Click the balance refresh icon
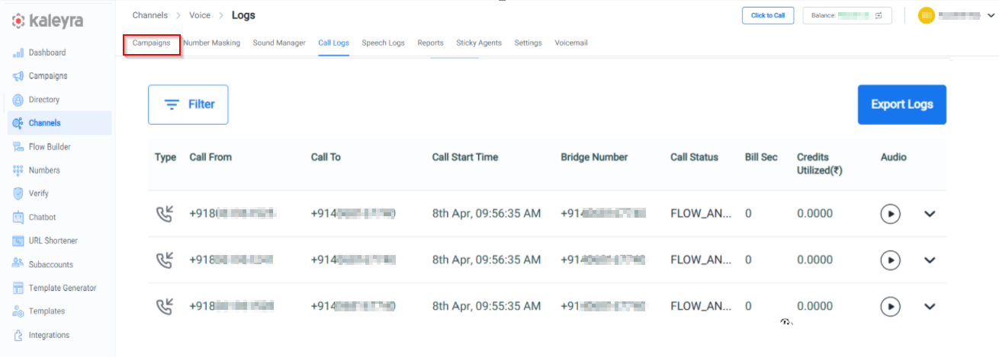This screenshot has width=999, height=357. tap(879, 15)
